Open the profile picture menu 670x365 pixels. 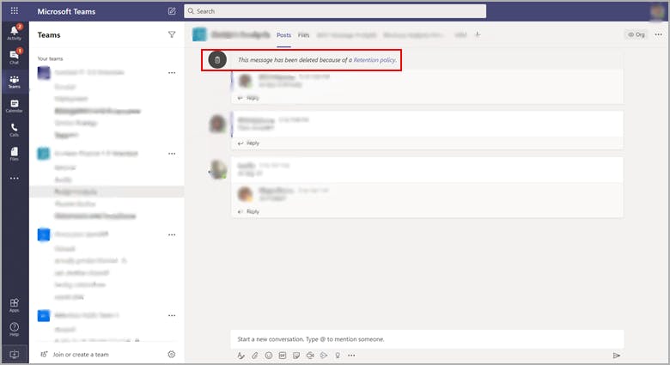pyautogui.click(x=657, y=11)
